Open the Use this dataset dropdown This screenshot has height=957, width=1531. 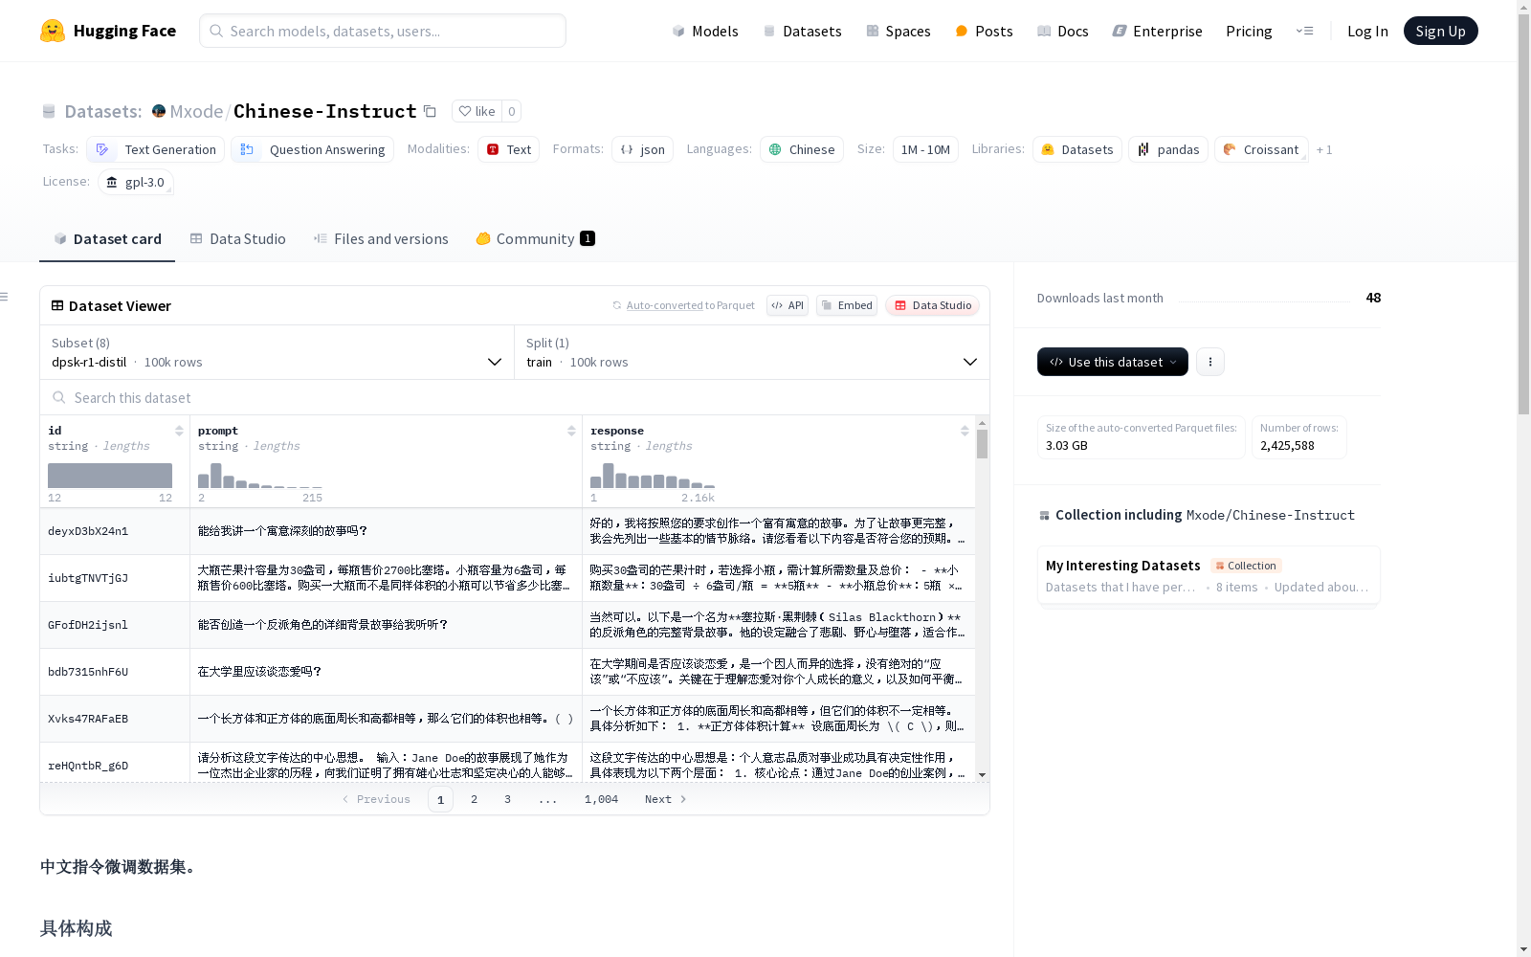[x=1113, y=362]
